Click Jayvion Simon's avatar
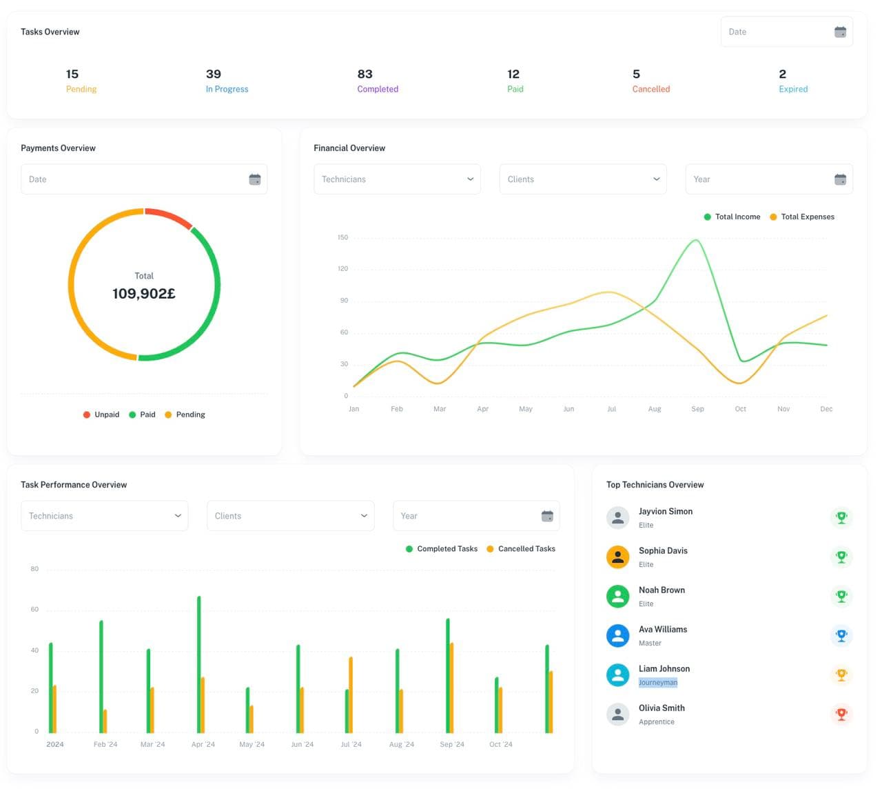 [617, 517]
